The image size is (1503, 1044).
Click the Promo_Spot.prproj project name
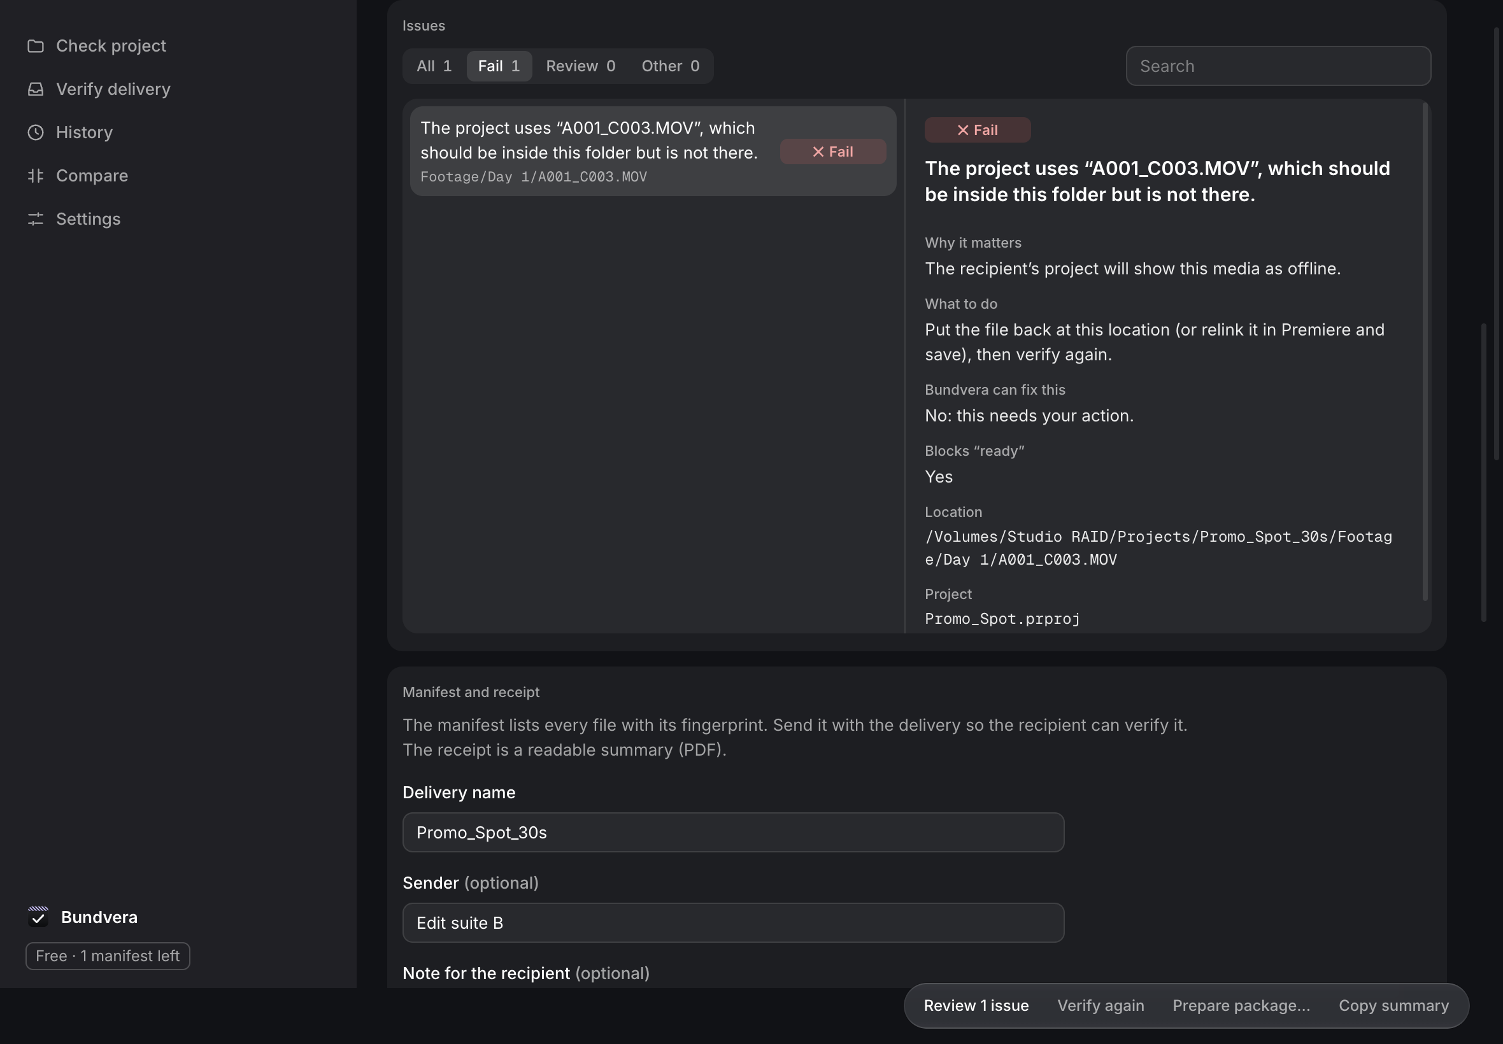1002,619
